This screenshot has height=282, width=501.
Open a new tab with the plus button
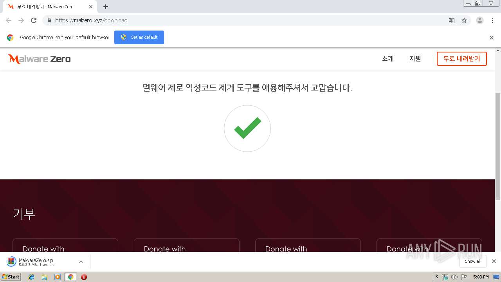(x=106, y=7)
